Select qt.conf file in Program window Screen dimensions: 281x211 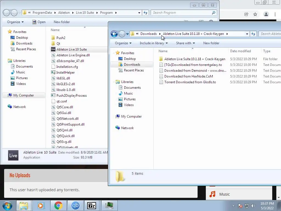[59, 101]
